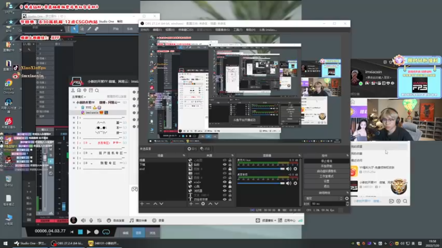Move the OBS scene up

(x=155, y=203)
